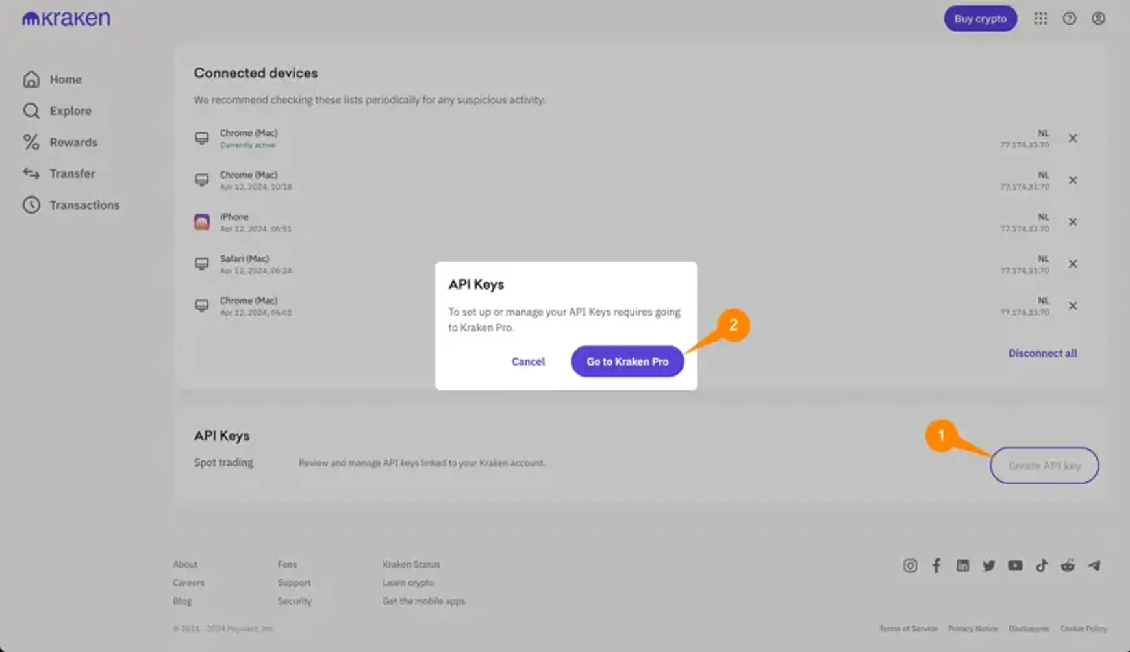Visit Kraken's Instagram page
Image resolution: width=1130 pixels, height=652 pixels.
[x=910, y=566]
